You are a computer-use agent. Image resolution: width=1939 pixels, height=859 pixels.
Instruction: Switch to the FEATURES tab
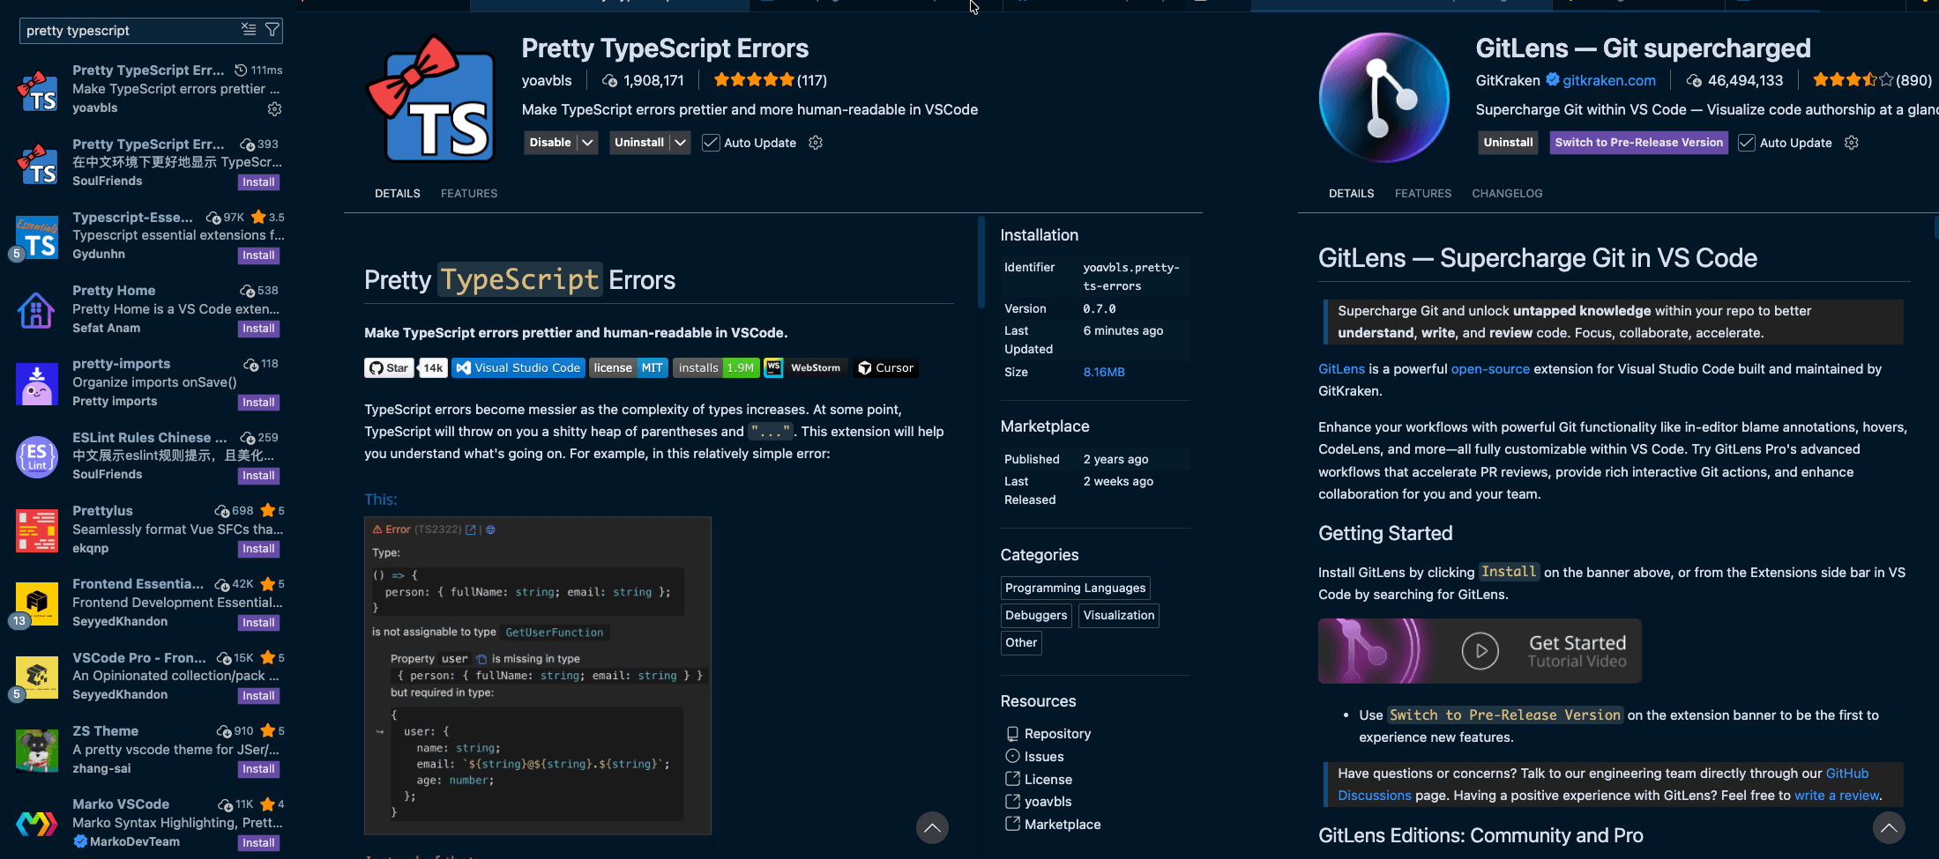coord(468,193)
